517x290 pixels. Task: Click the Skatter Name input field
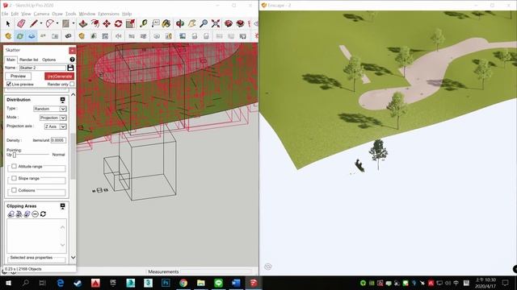pos(43,68)
